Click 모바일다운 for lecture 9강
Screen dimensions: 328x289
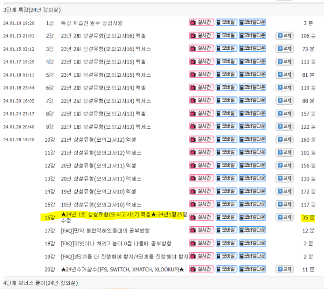click(x=253, y=126)
